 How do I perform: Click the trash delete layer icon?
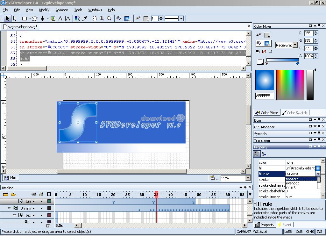pos(48,225)
